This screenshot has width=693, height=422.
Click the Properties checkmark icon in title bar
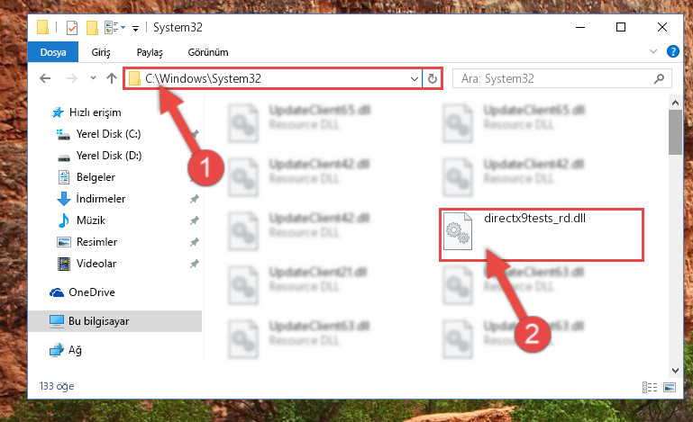coord(71,28)
